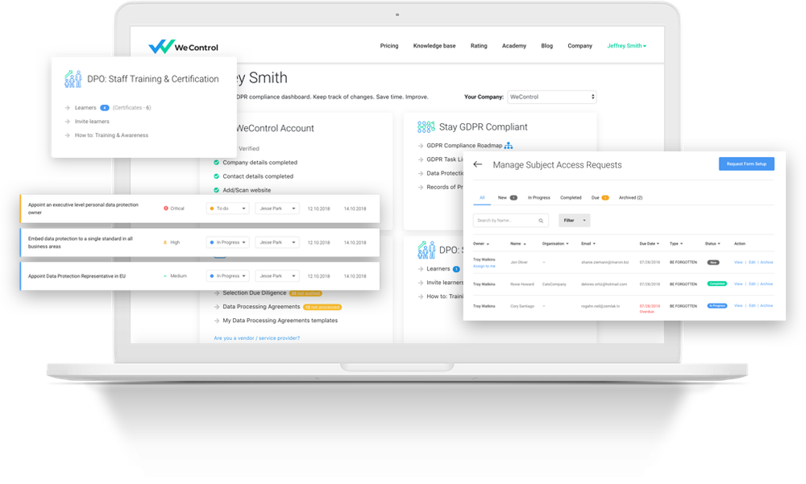The width and height of the screenshot is (806, 484).
Task: Open Pricing in the top navigation
Action: click(389, 46)
